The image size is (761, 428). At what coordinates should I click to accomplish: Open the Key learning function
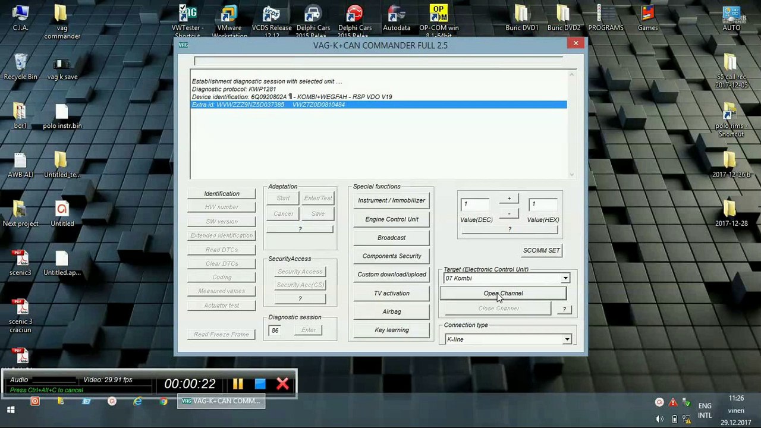[391, 331]
